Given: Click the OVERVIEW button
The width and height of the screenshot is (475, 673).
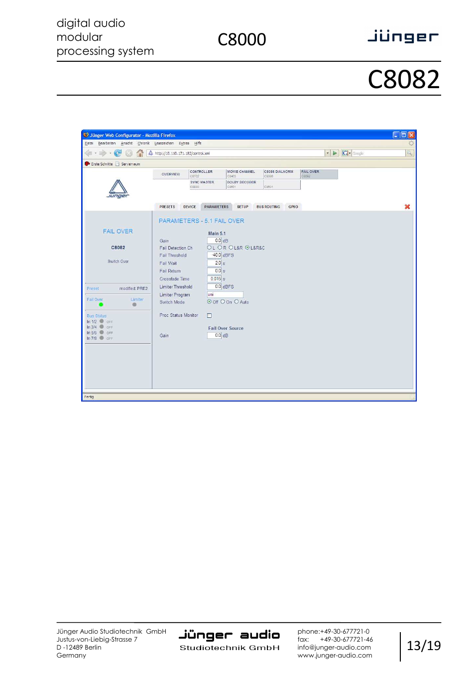Looking at the screenshot, I should click(x=171, y=174).
